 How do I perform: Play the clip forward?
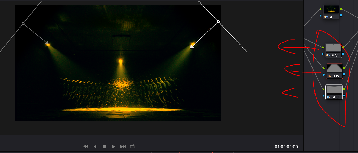(x=114, y=146)
